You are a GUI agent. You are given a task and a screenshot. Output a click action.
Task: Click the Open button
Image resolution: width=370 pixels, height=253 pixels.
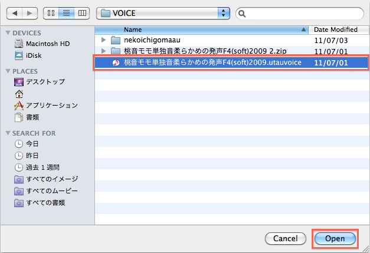coord(335,238)
